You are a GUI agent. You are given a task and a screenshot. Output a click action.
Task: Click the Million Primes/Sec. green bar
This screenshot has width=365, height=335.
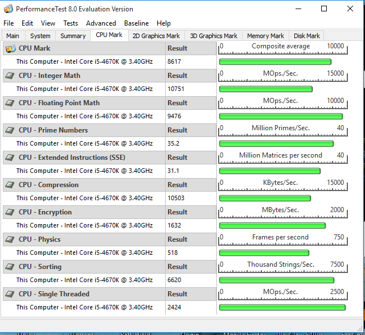pos(276,144)
